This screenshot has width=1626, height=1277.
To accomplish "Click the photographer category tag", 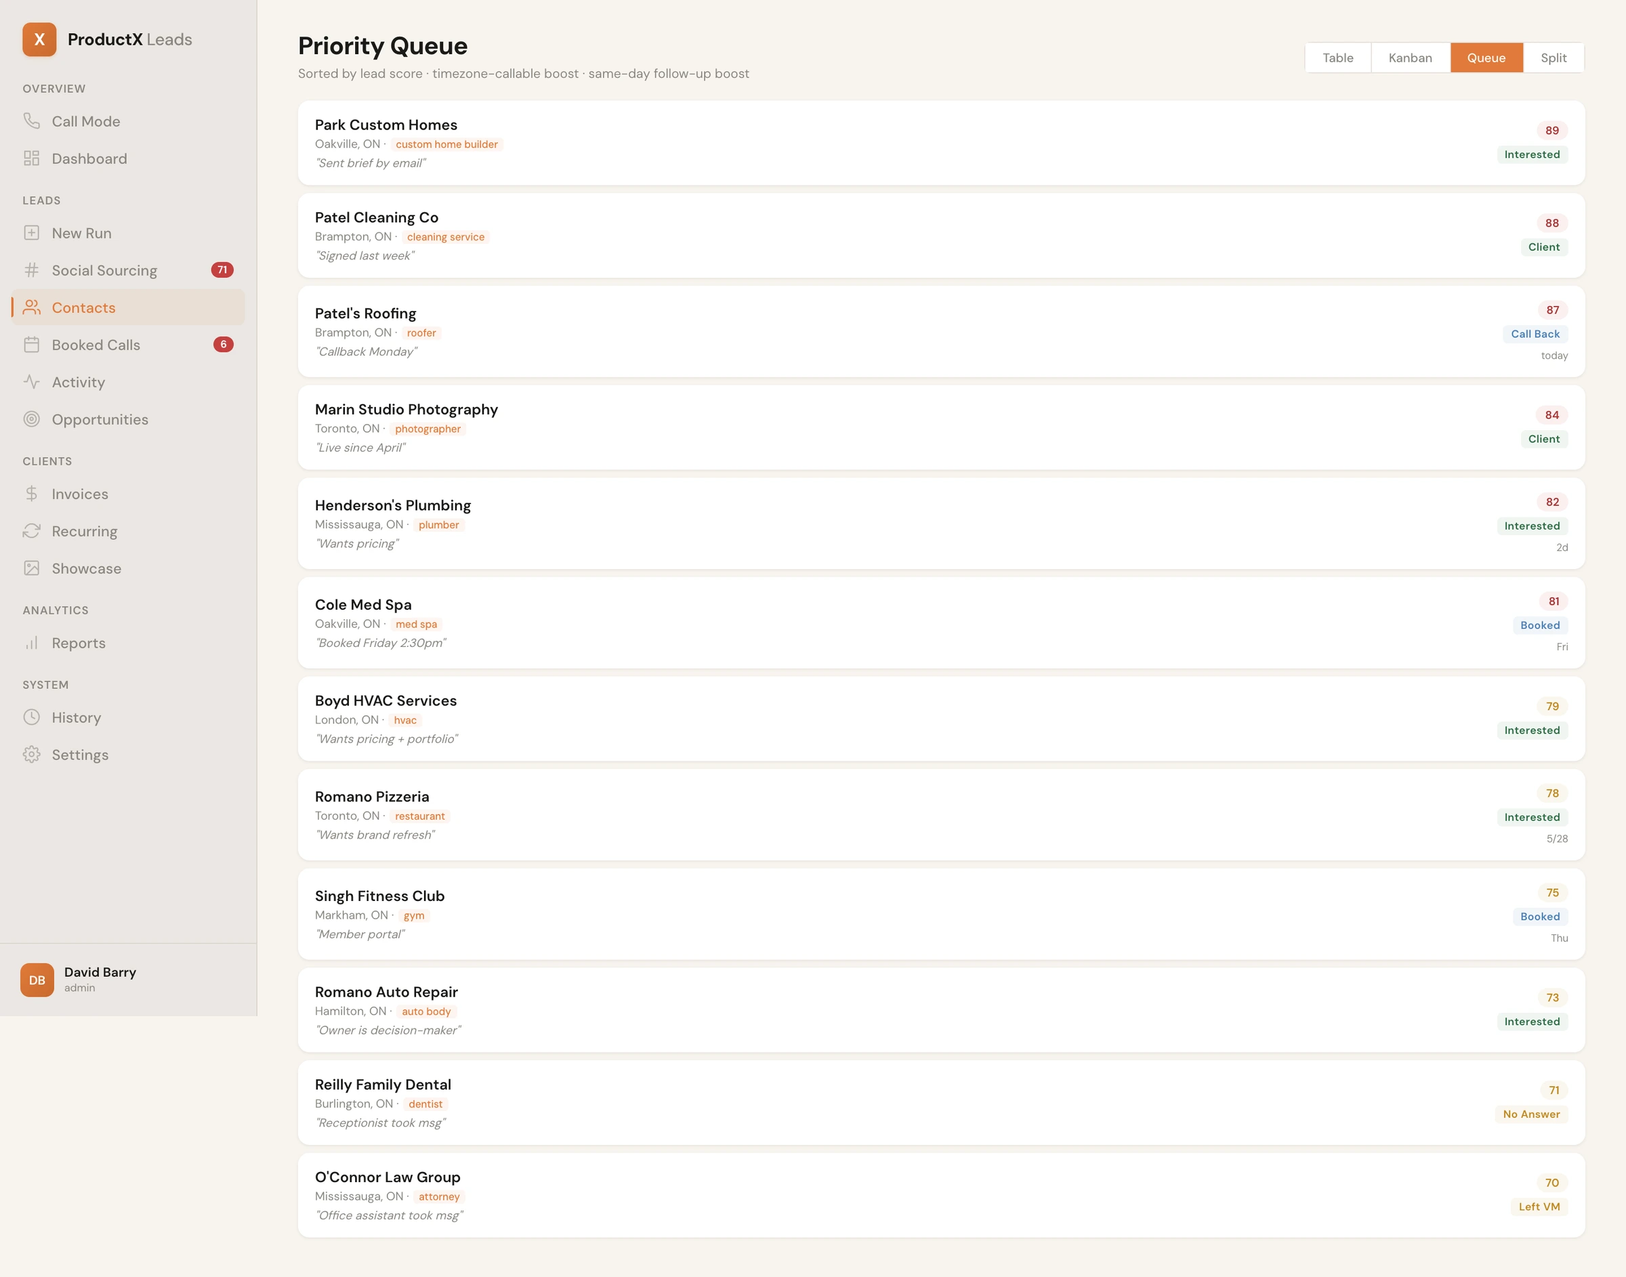I will [428, 429].
